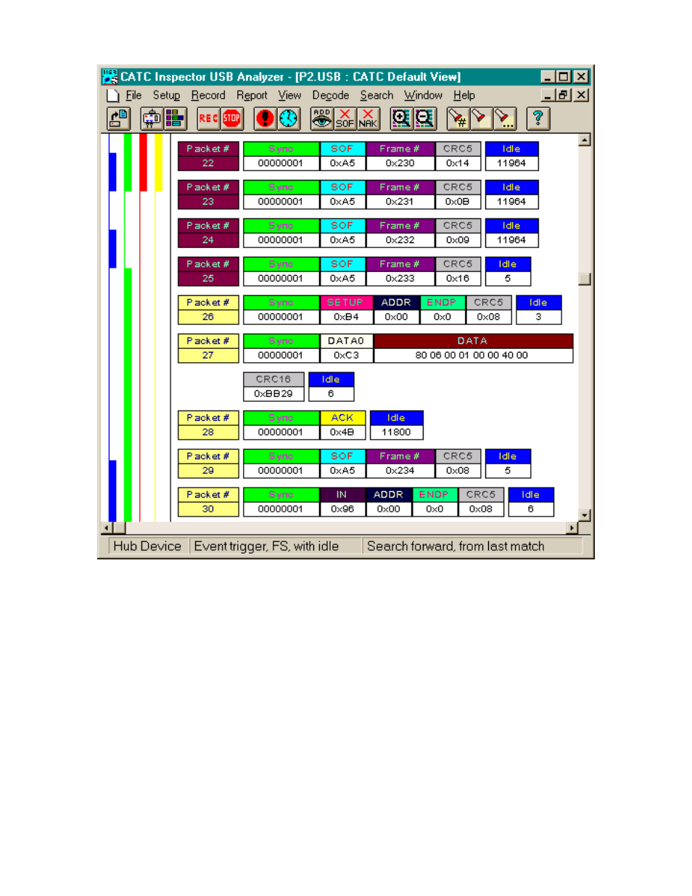Image resolution: width=692 pixels, height=896 pixels.
Task: Open the View menu
Action: click(x=289, y=95)
